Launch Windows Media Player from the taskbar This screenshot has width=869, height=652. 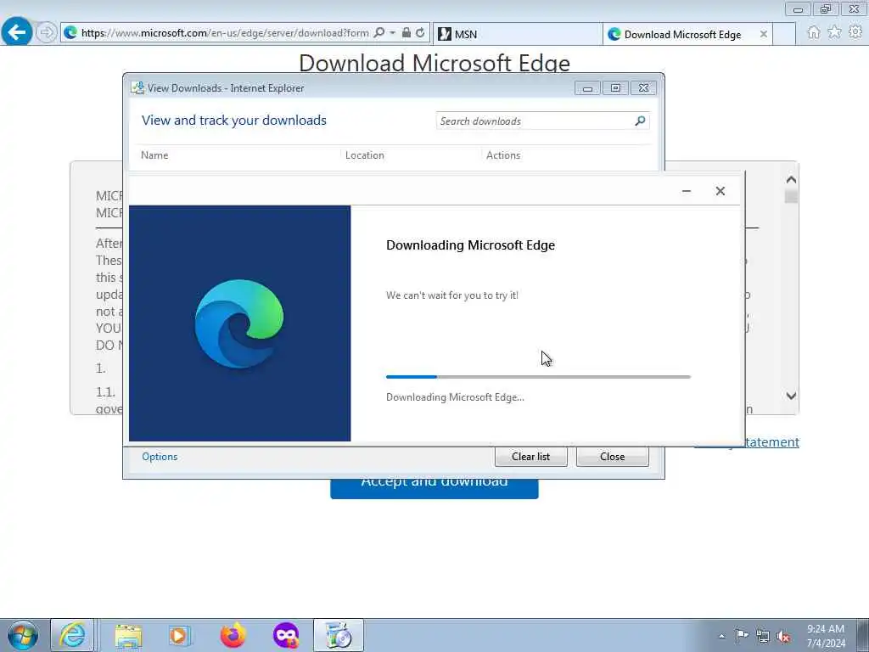[180, 635]
